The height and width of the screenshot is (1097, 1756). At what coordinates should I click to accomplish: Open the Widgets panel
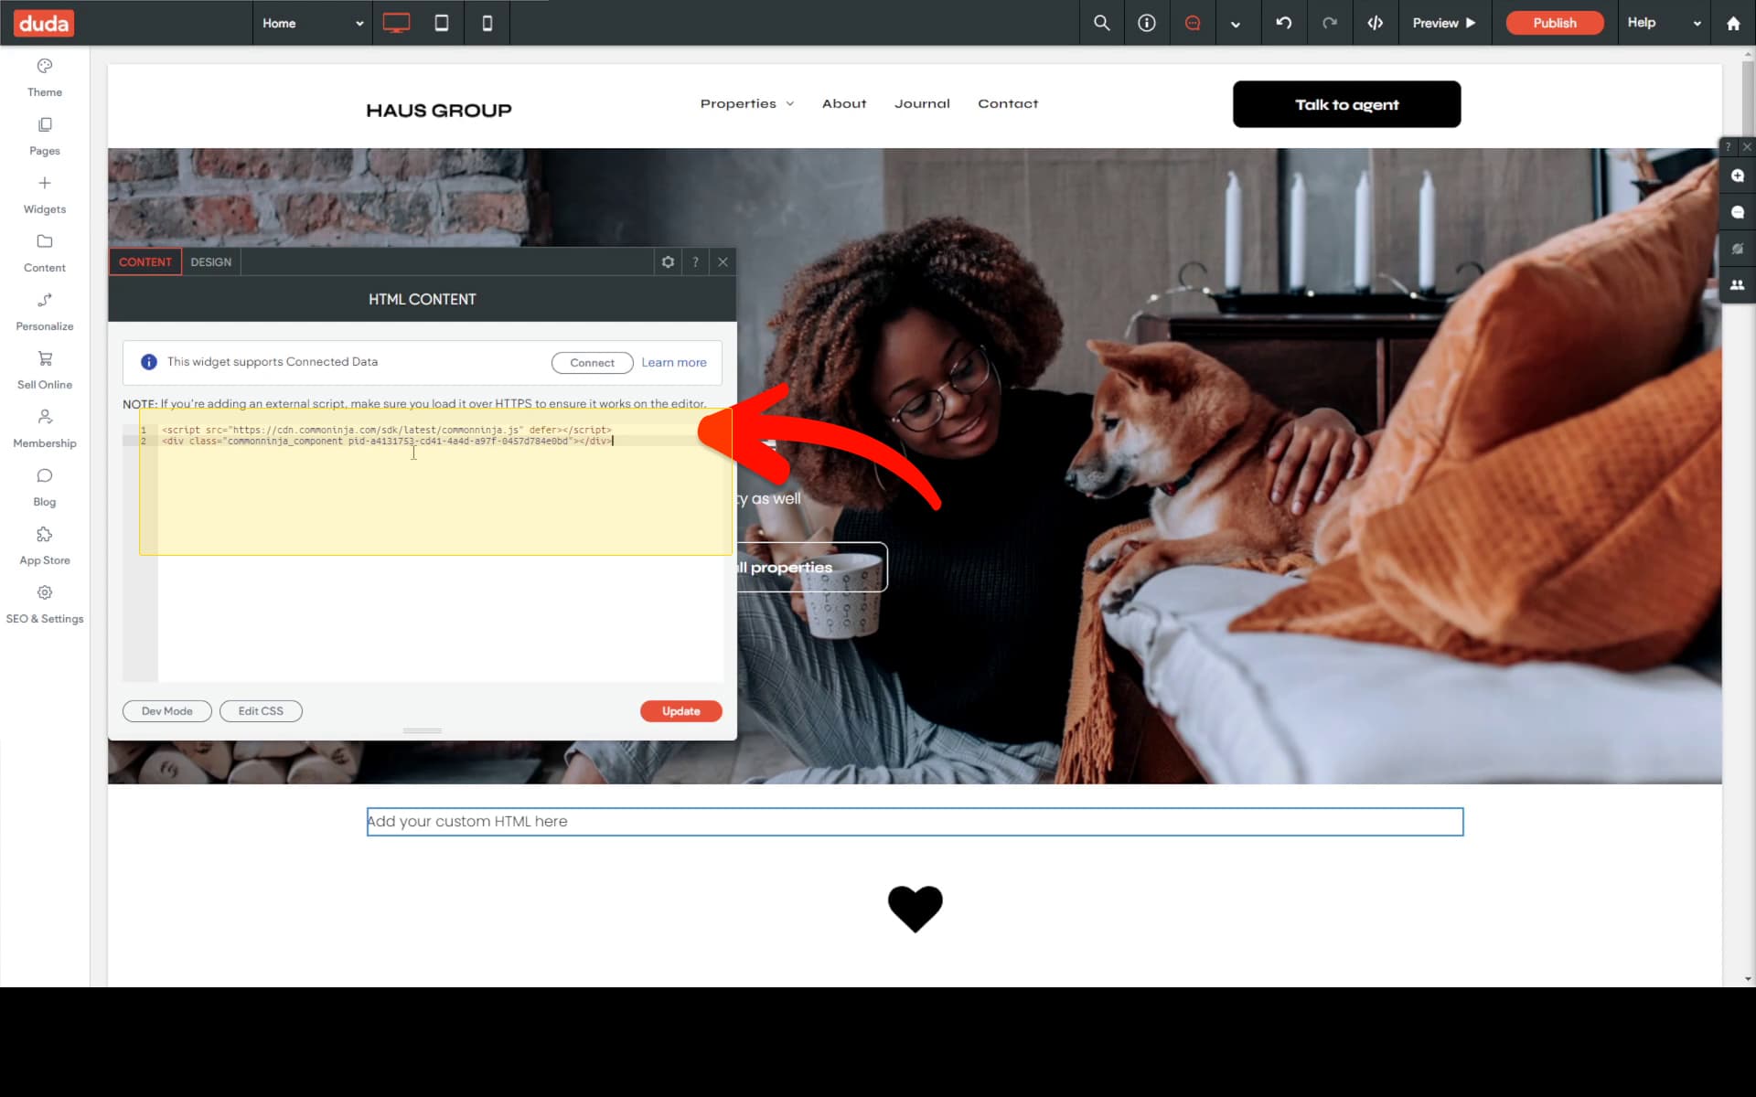pyautogui.click(x=45, y=195)
